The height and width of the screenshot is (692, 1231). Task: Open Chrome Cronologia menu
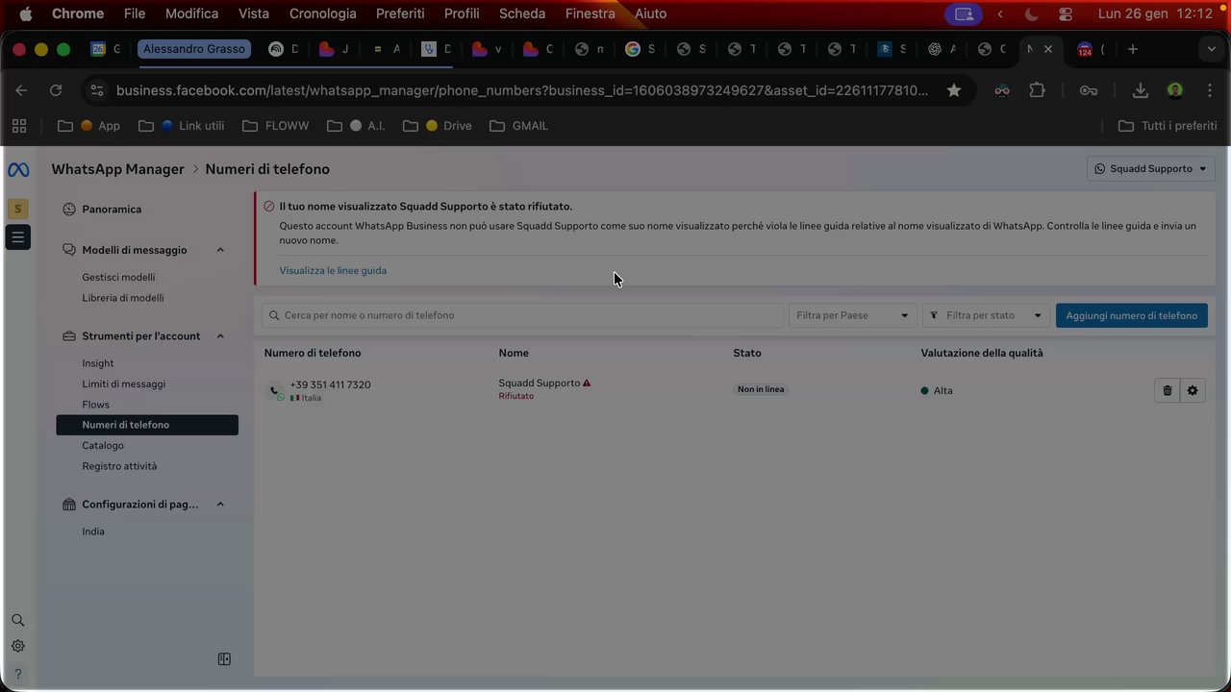[x=322, y=13]
